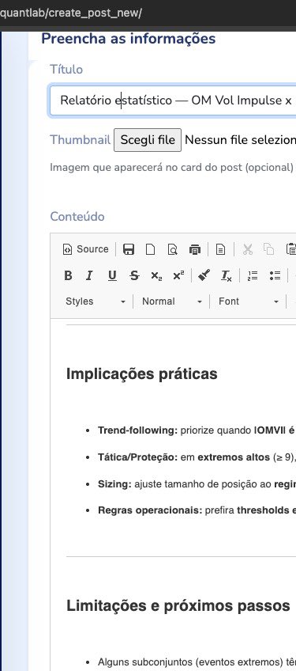Apply Subscript formatting
This screenshot has height=671, width=296.
pyautogui.click(x=156, y=276)
